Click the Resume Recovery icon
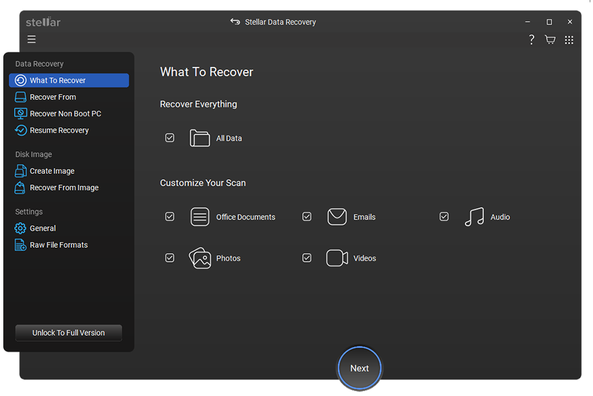This screenshot has height=396, width=593. [x=20, y=130]
